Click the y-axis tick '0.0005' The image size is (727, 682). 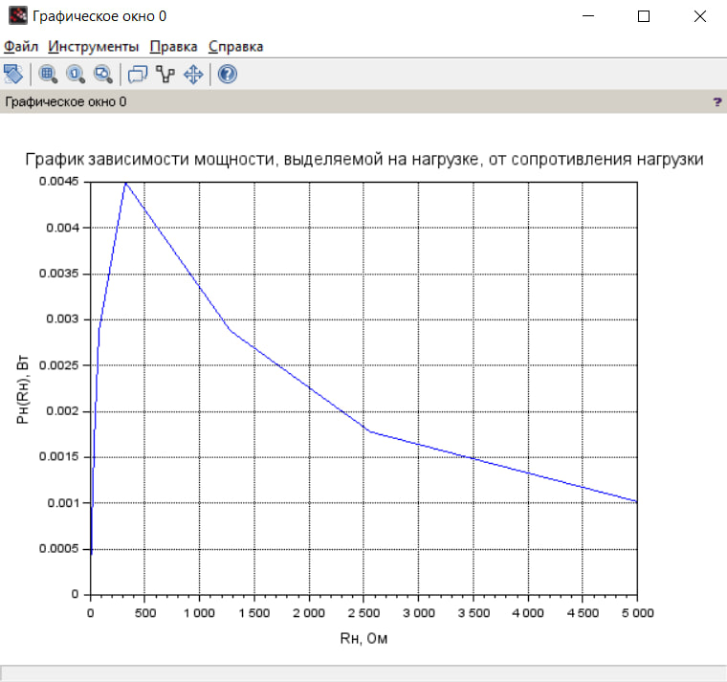pos(59,548)
